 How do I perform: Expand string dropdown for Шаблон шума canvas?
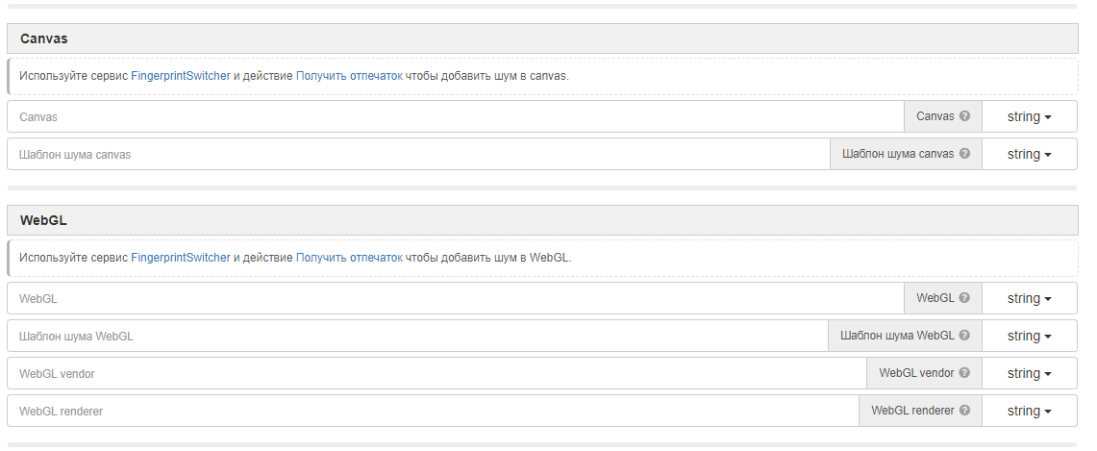click(1029, 154)
